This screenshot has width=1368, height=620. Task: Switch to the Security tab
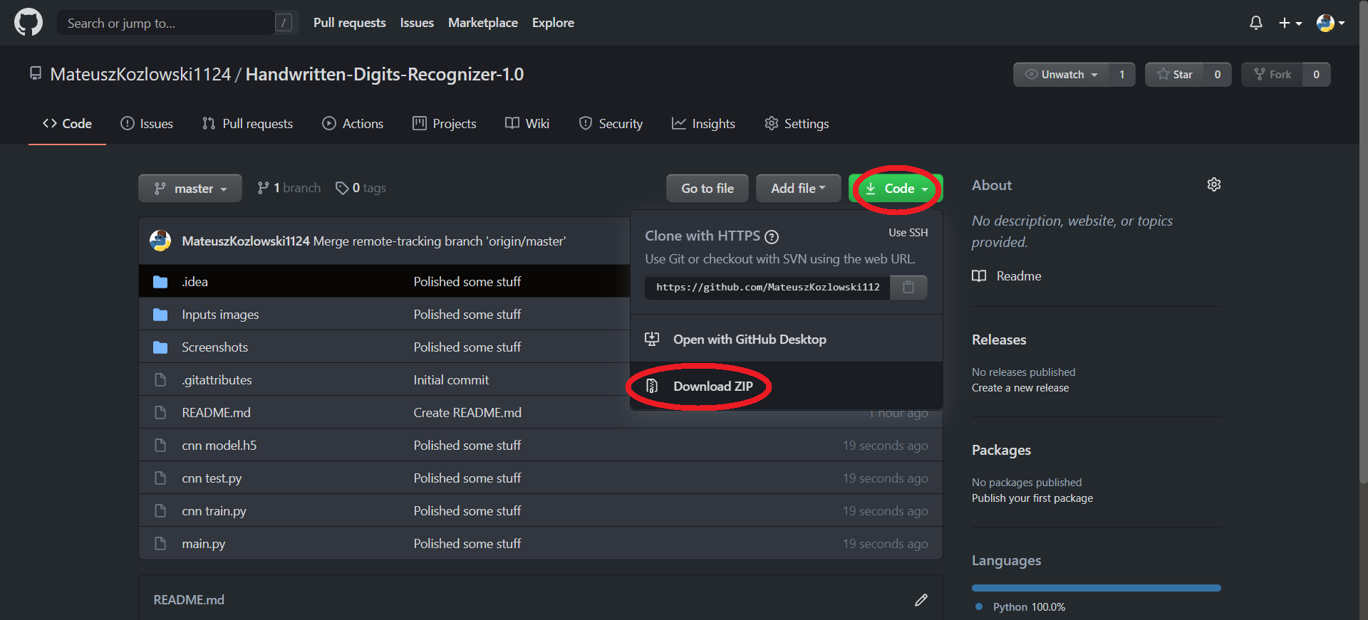tap(611, 124)
